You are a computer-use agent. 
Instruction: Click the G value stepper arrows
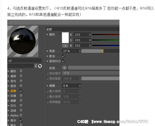point(90,40)
